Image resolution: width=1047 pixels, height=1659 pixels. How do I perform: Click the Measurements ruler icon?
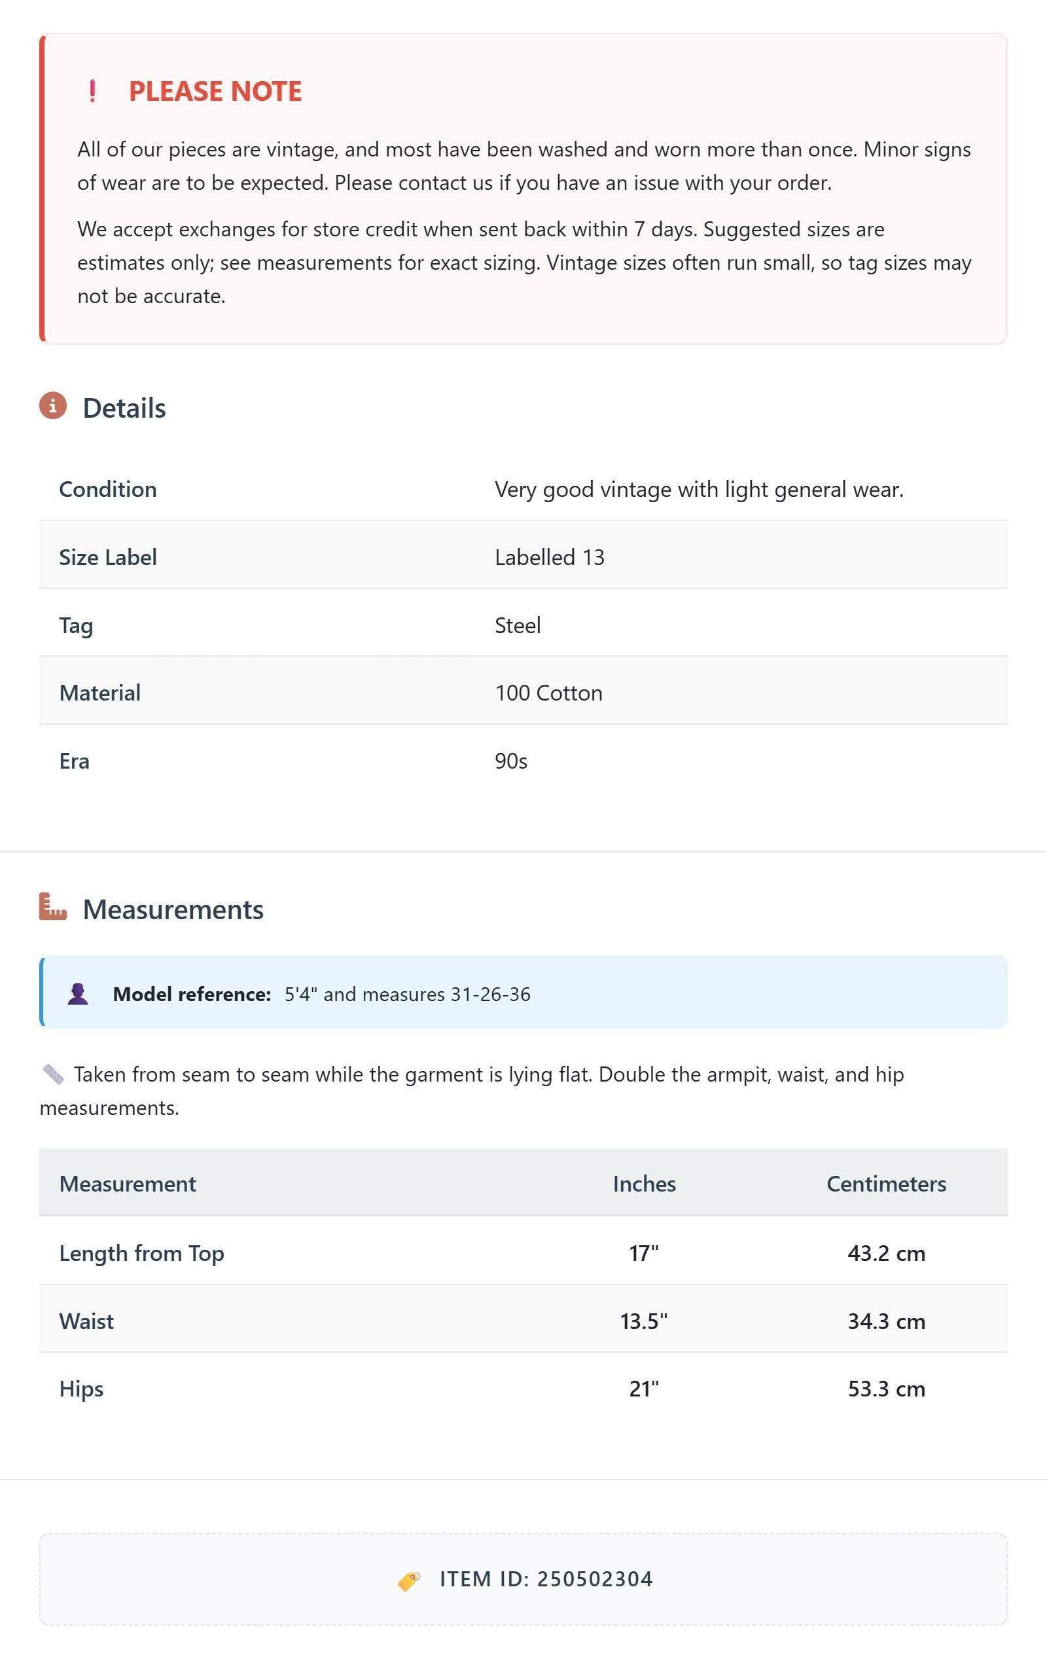coord(53,907)
